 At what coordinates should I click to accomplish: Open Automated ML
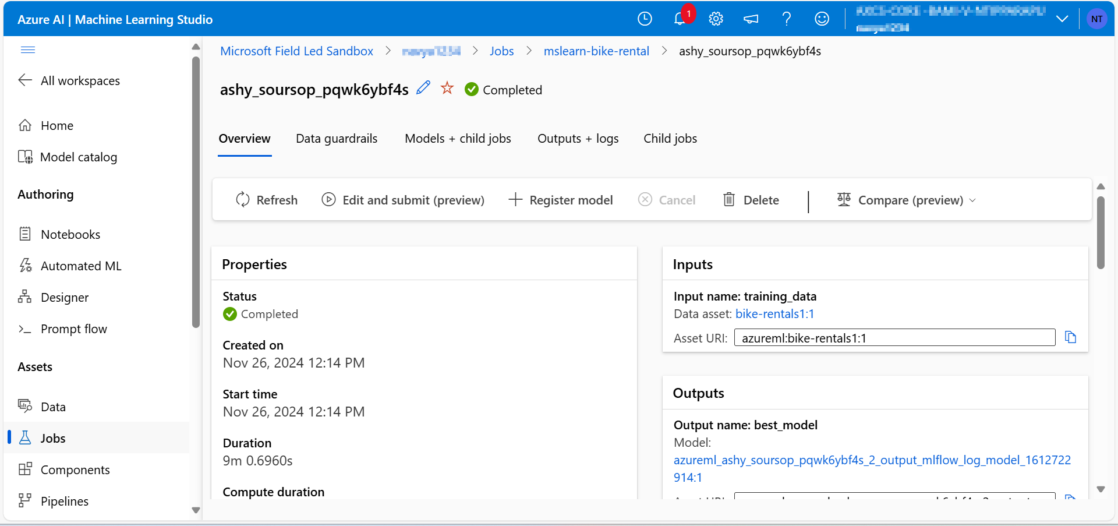click(x=82, y=265)
